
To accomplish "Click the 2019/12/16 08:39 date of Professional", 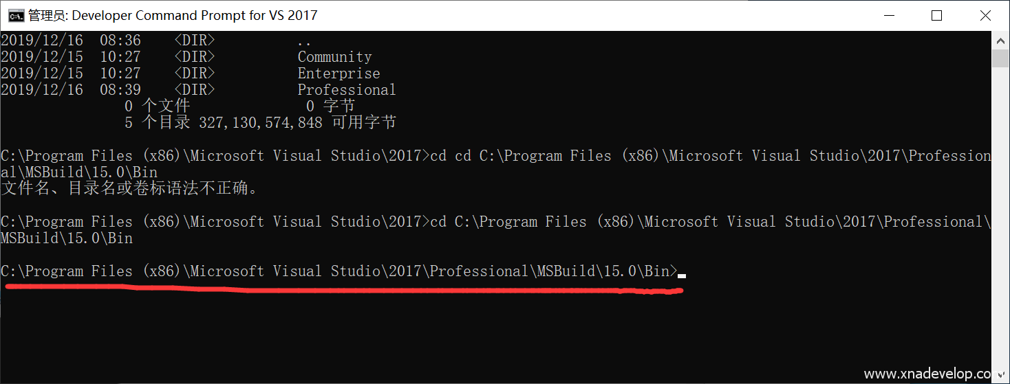I will [71, 90].
